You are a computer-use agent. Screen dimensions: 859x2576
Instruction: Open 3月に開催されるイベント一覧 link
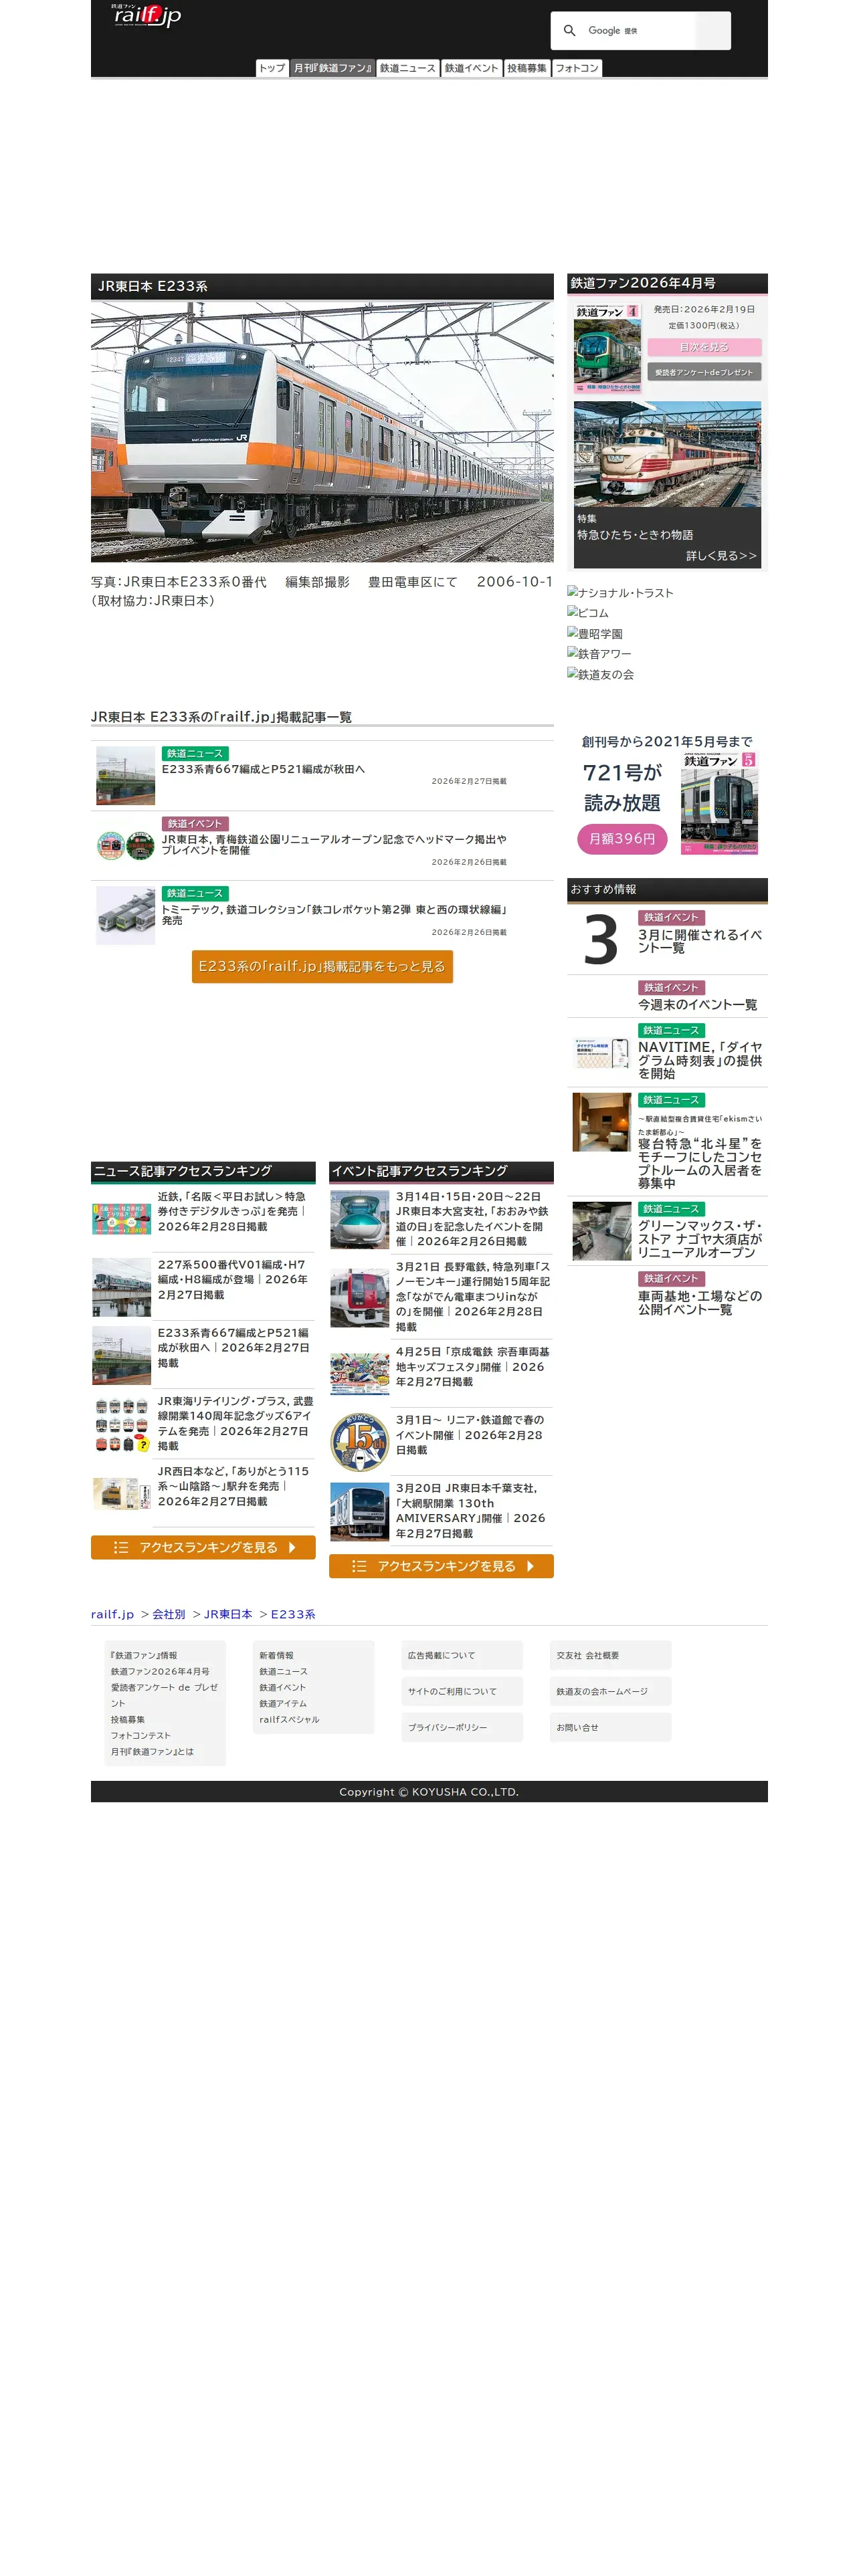[700, 941]
